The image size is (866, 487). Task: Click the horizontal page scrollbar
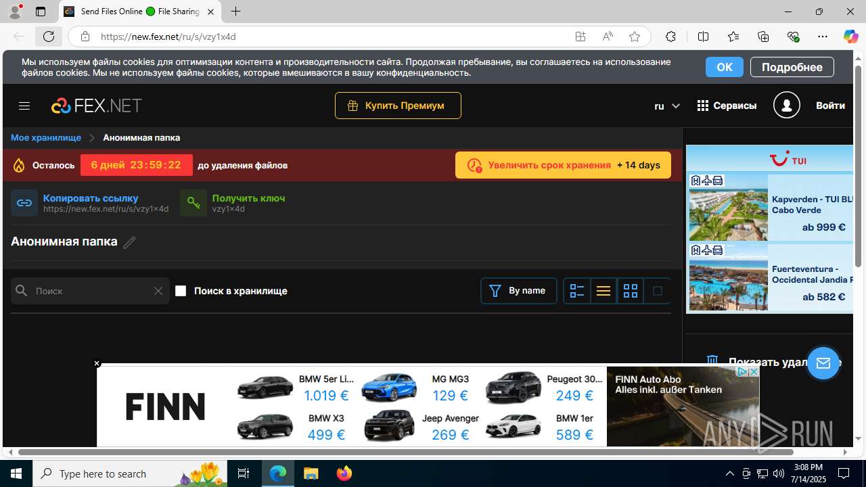pyautogui.click(x=406, y=452)
